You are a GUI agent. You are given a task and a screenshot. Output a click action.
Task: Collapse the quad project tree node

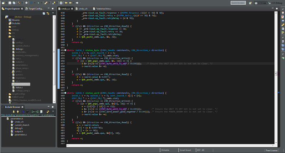[x=4, y=17]
